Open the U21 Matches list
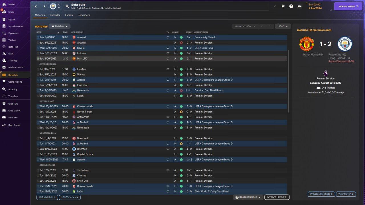365x205 pixels. click(x=47, y=197)
